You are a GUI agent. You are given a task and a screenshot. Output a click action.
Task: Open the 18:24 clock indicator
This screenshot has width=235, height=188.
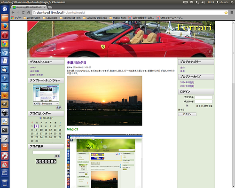(x=211, y=2)
